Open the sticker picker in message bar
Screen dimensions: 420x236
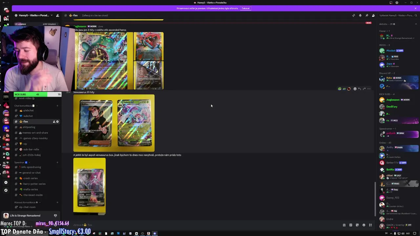point(357,225)
